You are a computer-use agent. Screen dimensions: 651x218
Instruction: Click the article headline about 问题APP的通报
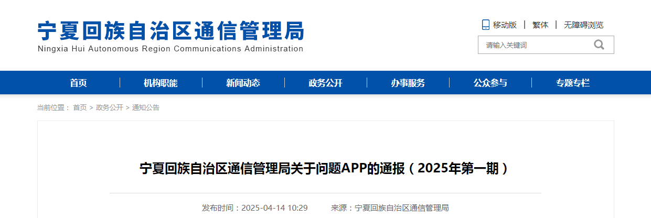[x=325, y=169]
